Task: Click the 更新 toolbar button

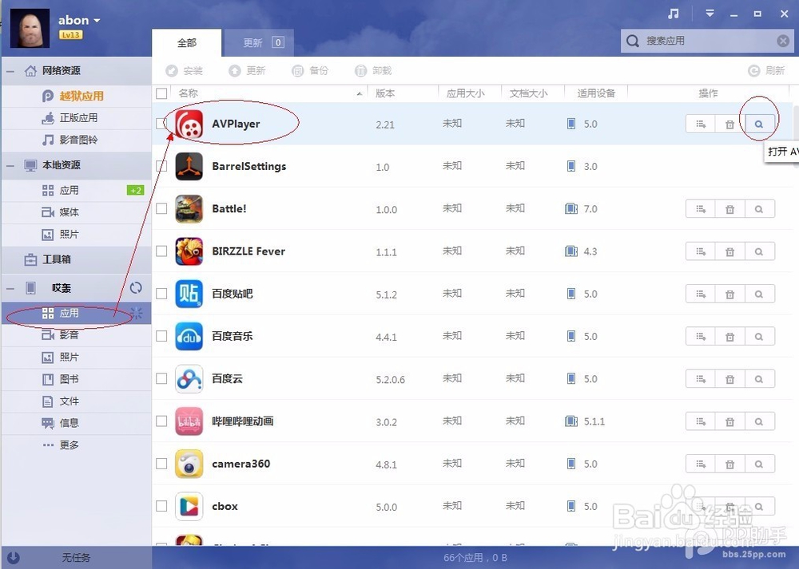Action: [x=247, y=71]
